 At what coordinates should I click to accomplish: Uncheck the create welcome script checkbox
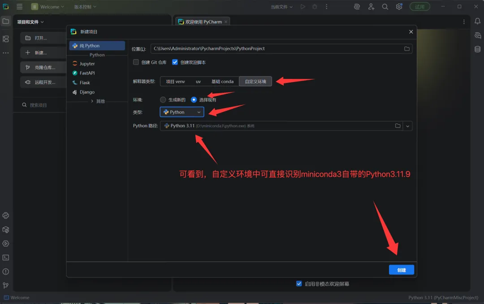175,62
